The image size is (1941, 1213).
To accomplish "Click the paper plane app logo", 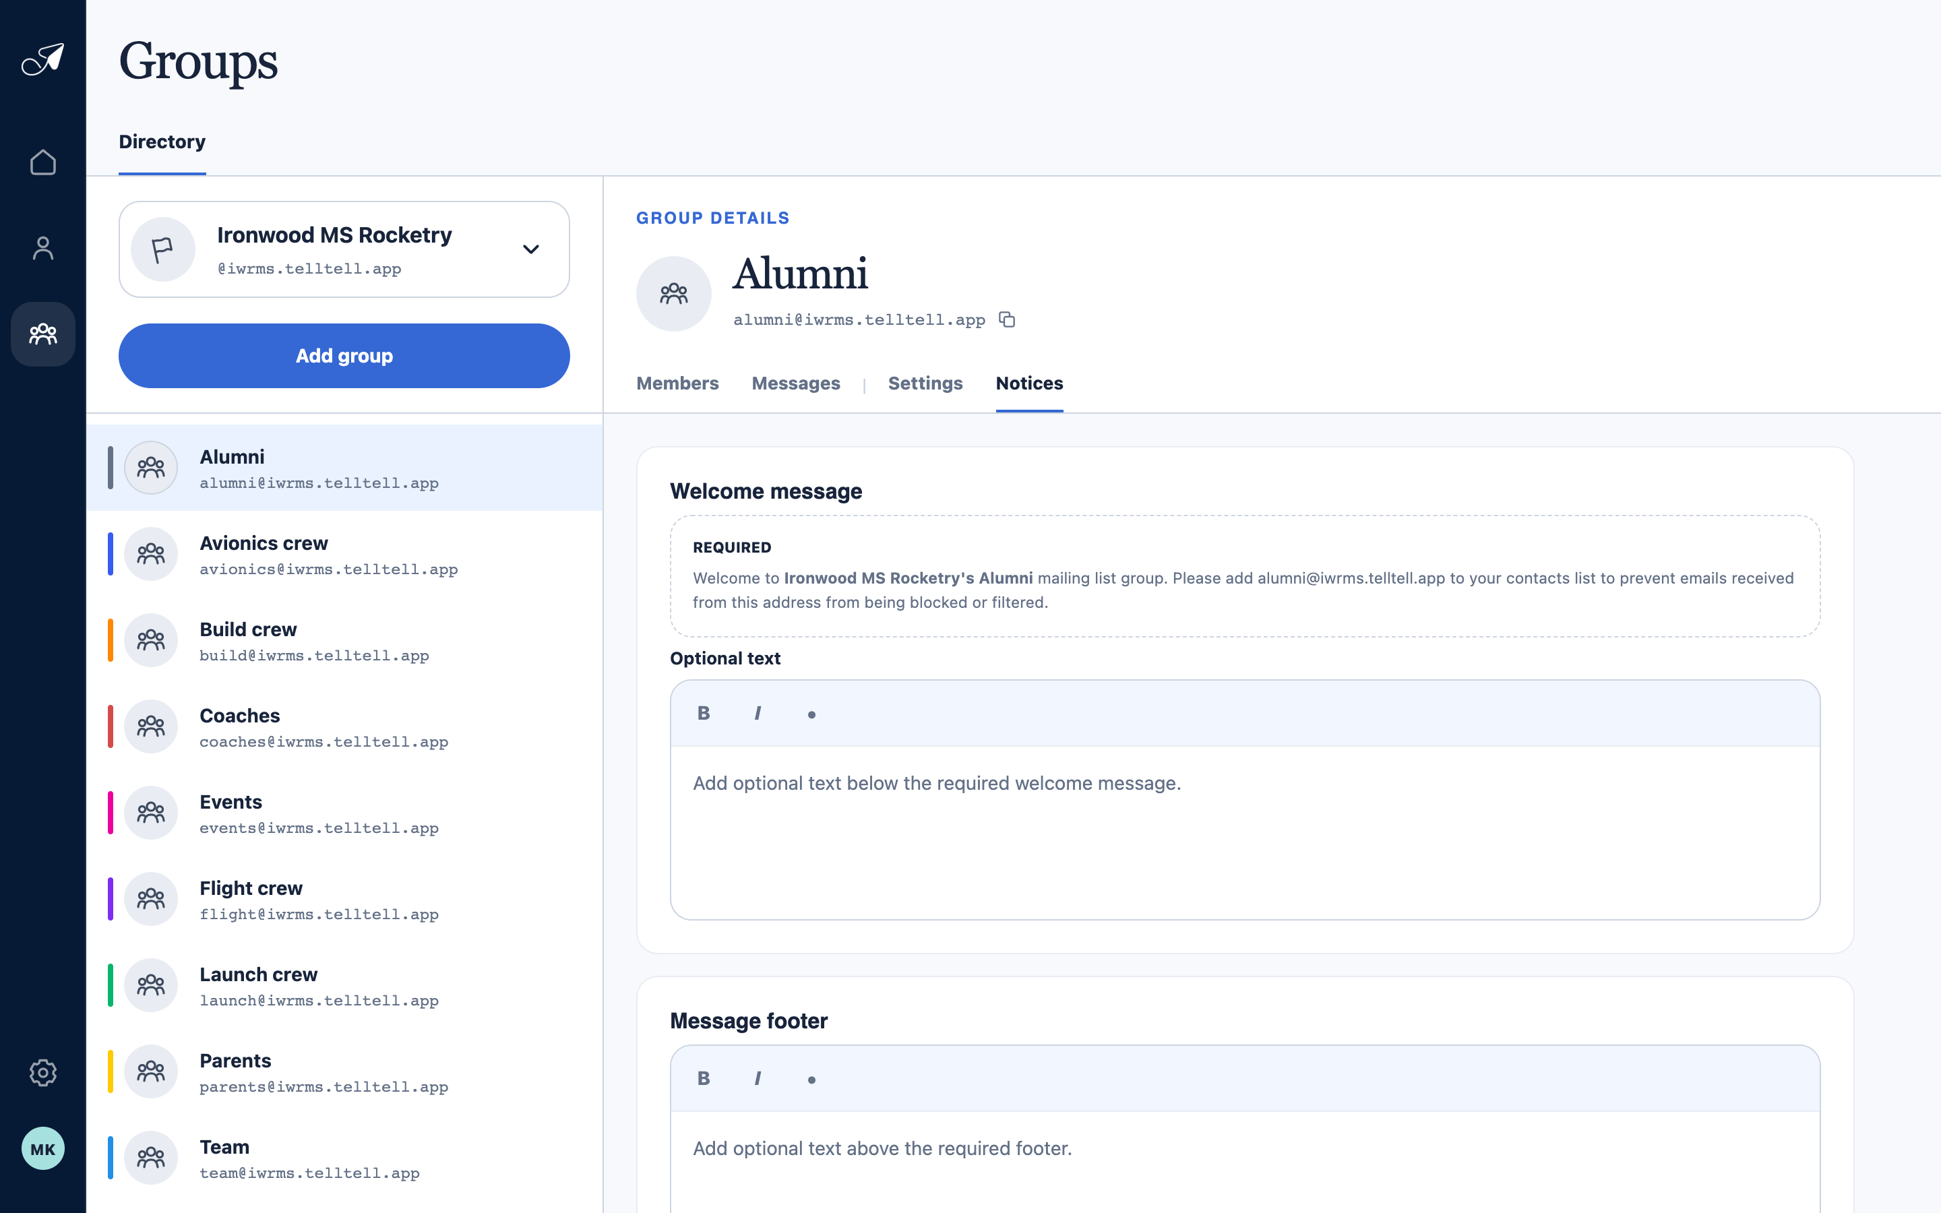I will click(x=42, y=59).
